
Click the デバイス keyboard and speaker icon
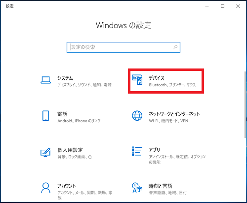[x=137, y=80]
